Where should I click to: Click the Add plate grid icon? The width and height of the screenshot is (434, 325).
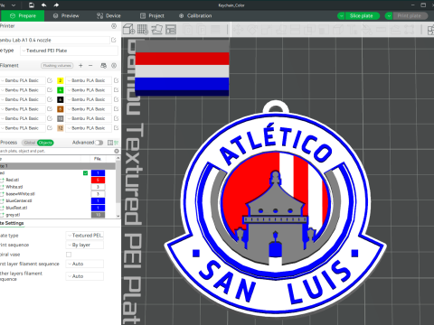(x=143, y=29)
